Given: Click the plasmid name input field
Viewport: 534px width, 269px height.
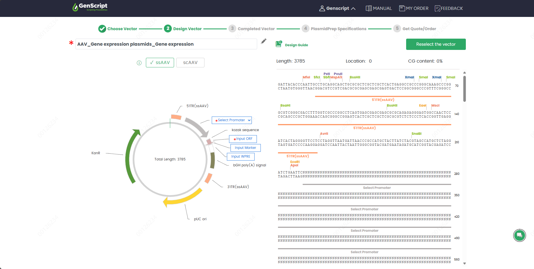Looking at the screenshot, I should point(166,44).
